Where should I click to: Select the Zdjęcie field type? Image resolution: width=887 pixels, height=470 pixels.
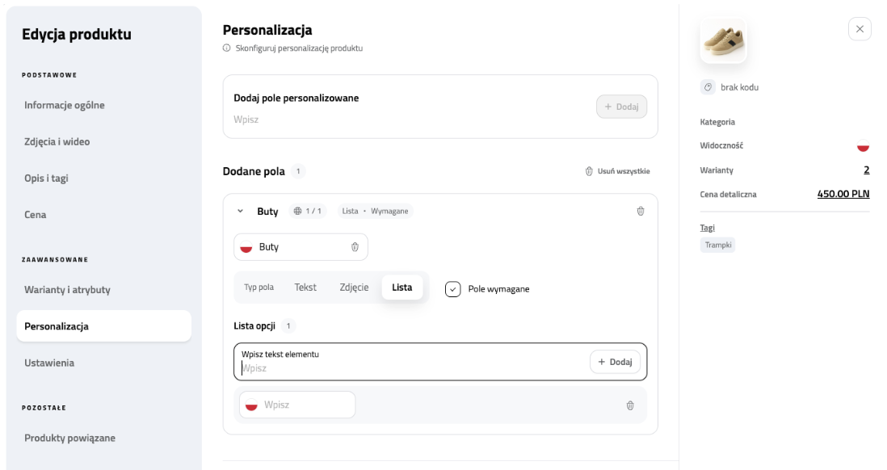click(x=353, y=287)
